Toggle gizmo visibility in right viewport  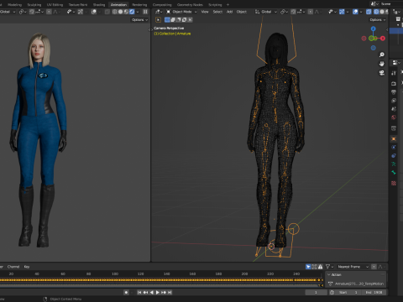342,12
